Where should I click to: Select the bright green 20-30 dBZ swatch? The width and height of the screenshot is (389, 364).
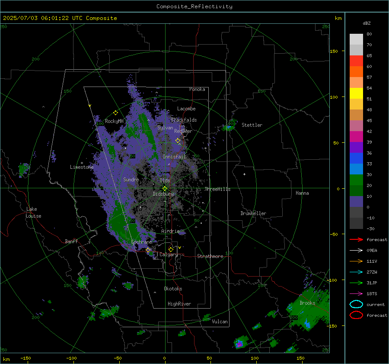[356, 180]
